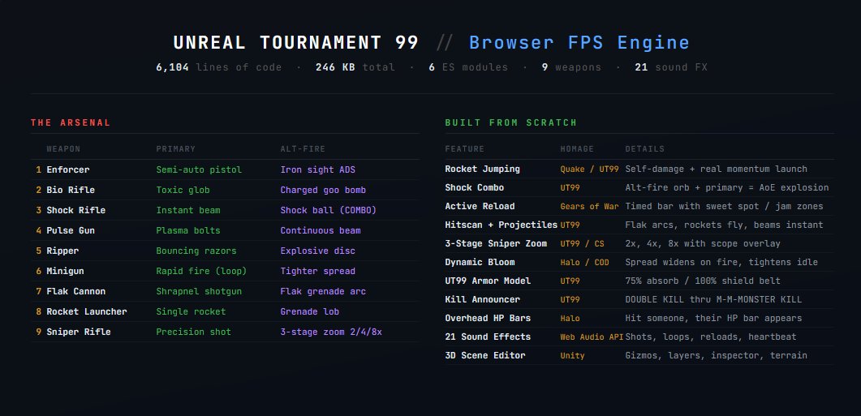Select the '6,104 lines of code' stat
Screen dimensions: 861x416
point(218,67)
